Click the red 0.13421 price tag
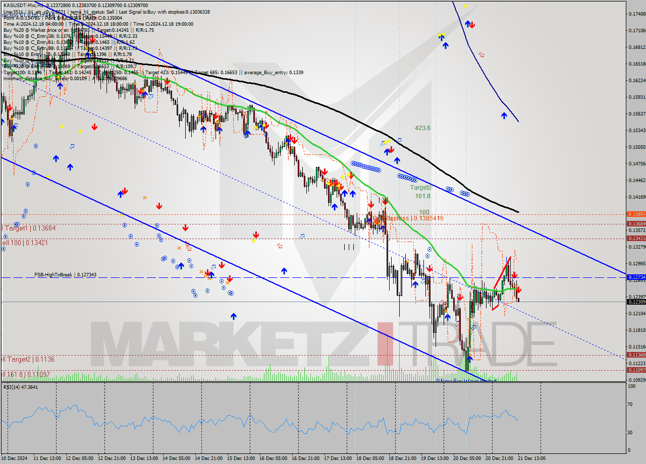 pyautogui.click(x=636, y=238)
